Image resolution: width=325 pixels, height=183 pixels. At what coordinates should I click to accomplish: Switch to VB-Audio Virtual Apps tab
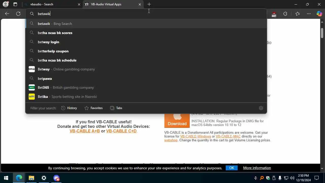click(113, 4)
